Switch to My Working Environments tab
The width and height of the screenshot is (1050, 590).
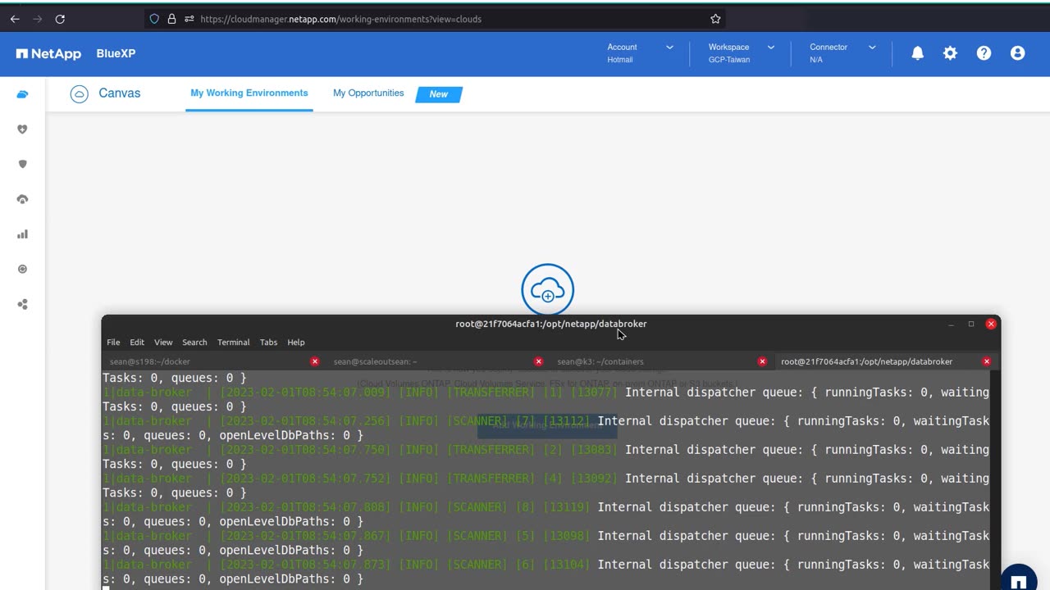[249, 93]
